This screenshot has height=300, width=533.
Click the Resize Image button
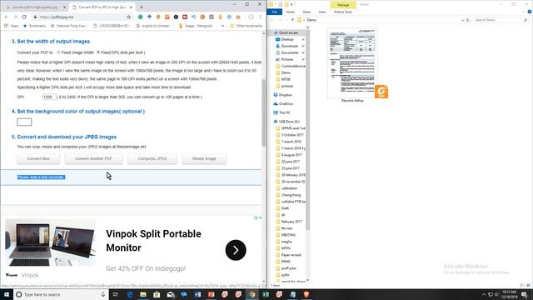(x=204, y=159)
